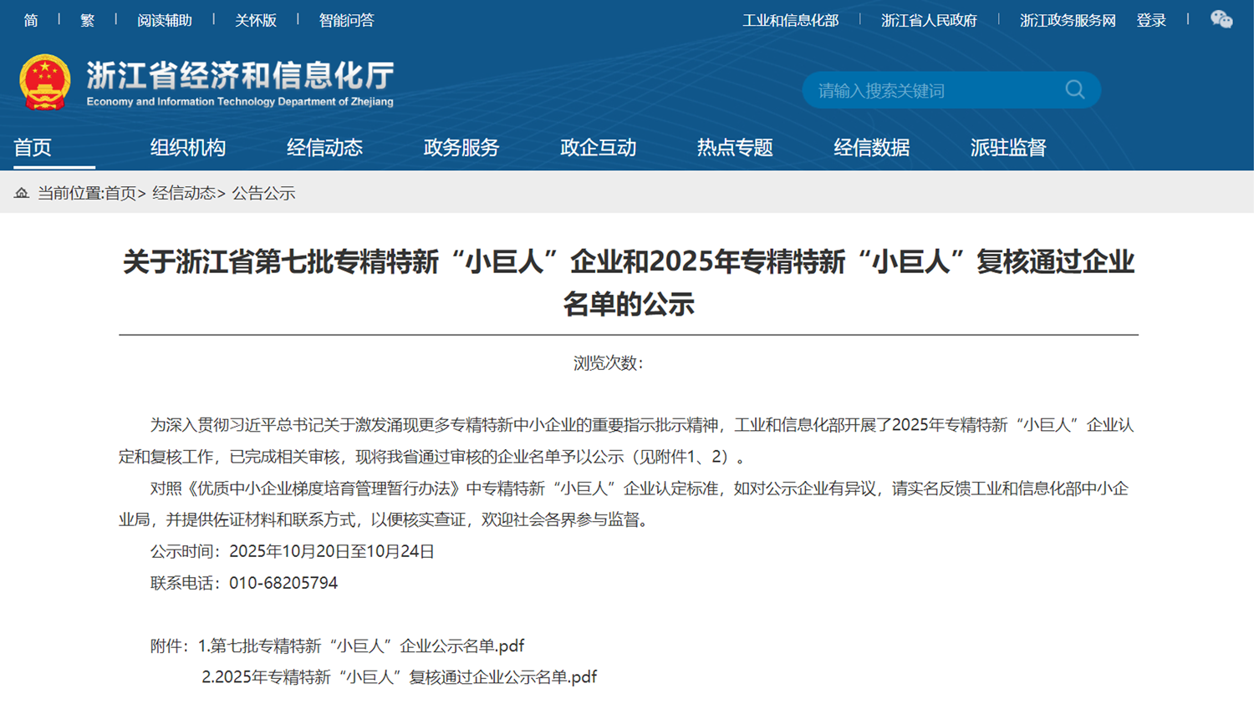The image size is (1254, 714).
Task: Click the magnifier search icon
Action: point(1075,90)
